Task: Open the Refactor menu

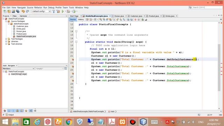Action: pos(38,7)
